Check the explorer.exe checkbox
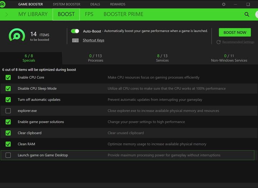Screen dimensions: 258x188 coord(8,111)
